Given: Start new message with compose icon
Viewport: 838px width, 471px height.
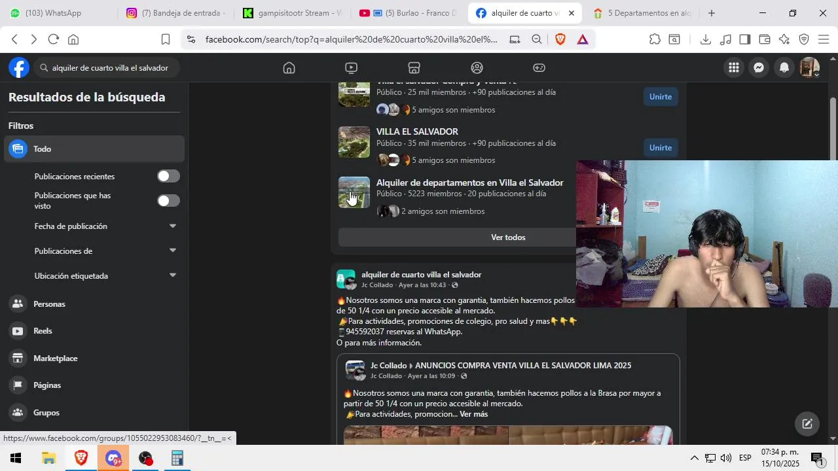Looking at the screenshot, I should (x=807, y=423).
